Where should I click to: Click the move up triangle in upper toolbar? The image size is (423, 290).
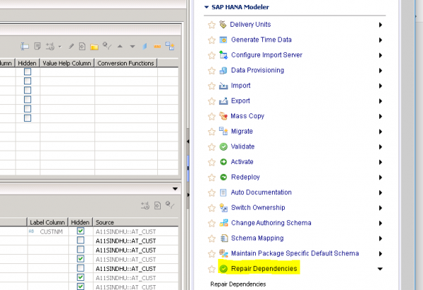[120, 46]
